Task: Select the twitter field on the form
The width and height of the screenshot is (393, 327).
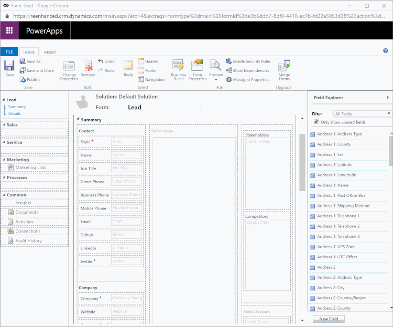Action: click(x=111, y=261)
